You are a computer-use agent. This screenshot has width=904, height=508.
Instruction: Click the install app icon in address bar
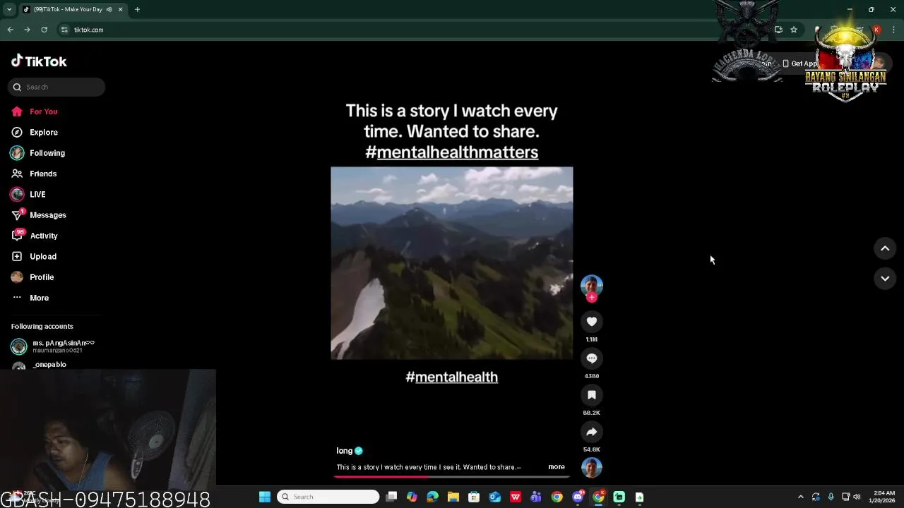point(778,30)
